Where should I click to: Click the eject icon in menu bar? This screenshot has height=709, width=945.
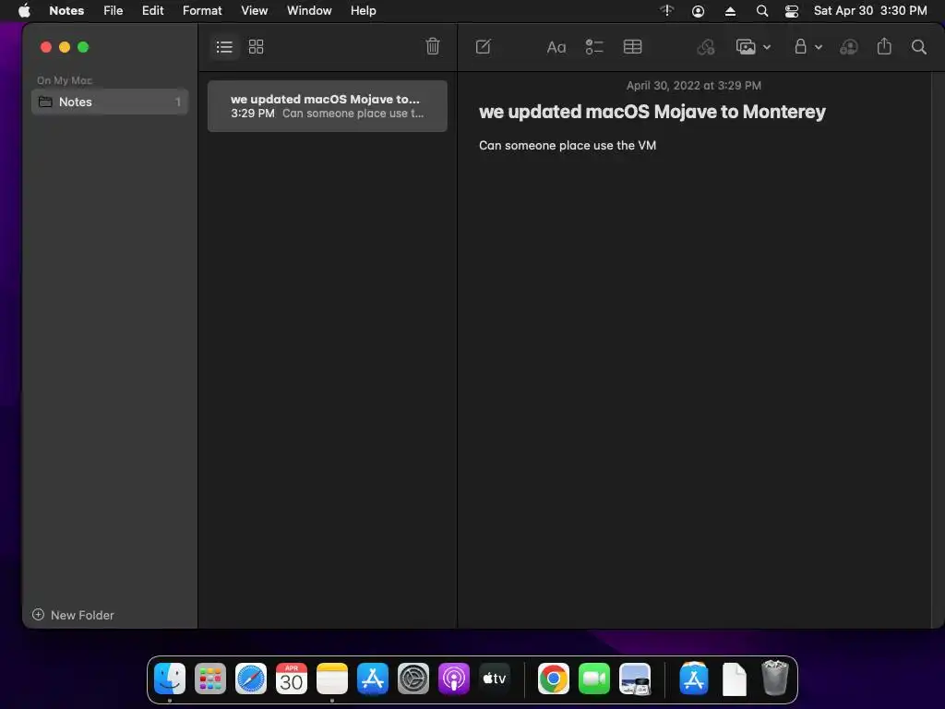[x=730, y=11]
